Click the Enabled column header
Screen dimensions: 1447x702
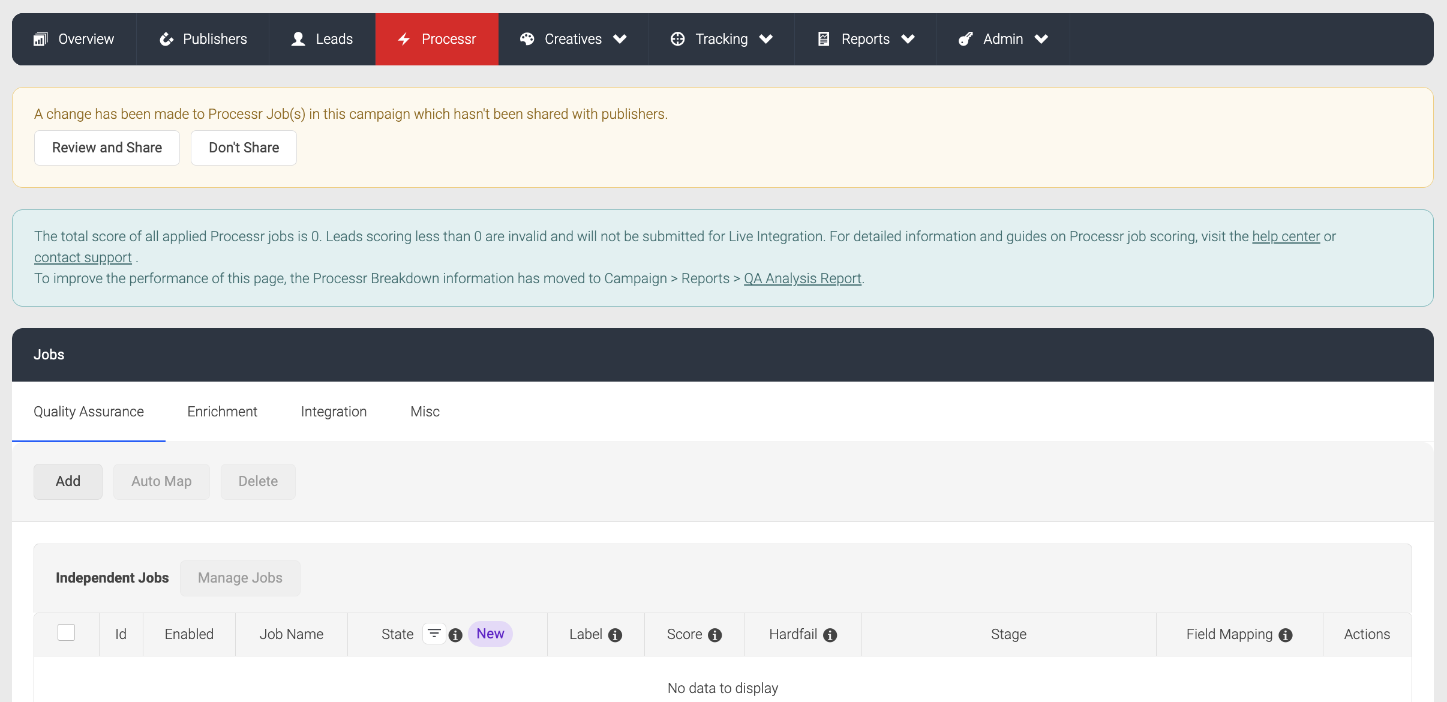point(189,634)
